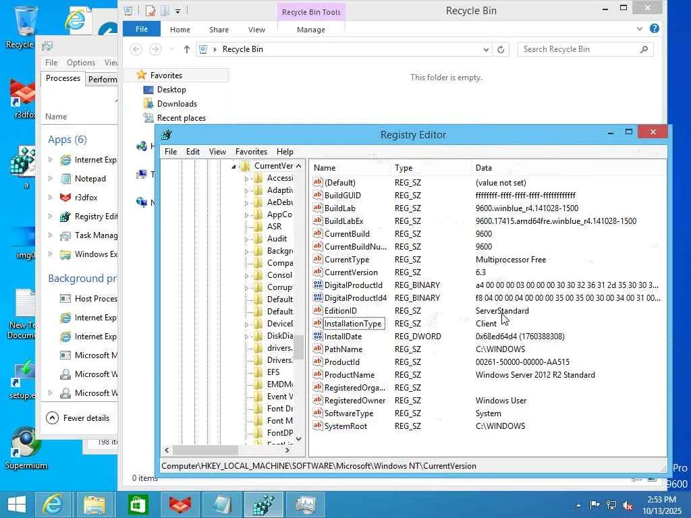Open the Share ribbon tab

pos(219,30)
